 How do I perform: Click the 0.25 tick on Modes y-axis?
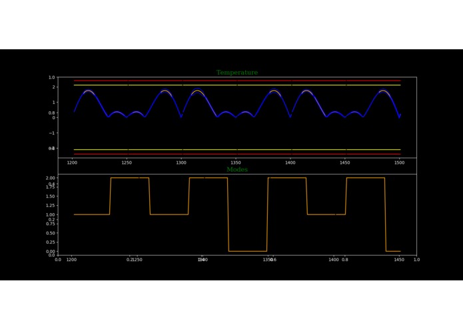click(x=51, y=242)
